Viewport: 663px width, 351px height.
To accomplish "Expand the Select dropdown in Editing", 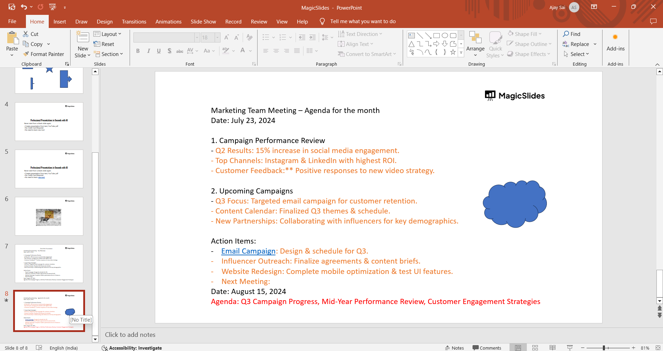I will (577, 54).
